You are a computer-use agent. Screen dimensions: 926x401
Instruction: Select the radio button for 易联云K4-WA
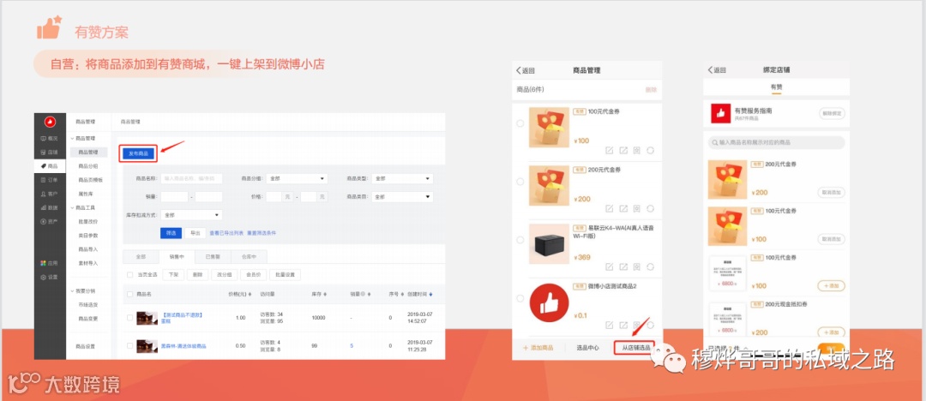tap(520, 240)
